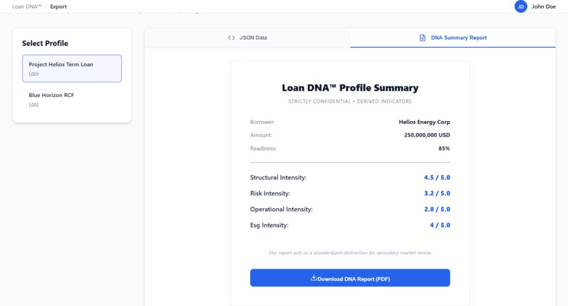Click the download icon in the PDF button

tap(314, 278)
